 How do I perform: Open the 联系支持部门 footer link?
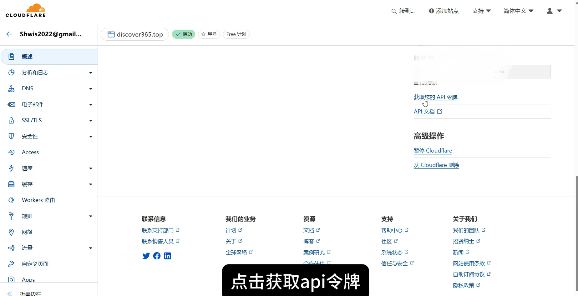point(160,230)
